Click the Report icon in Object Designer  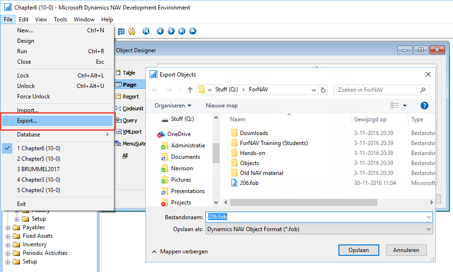pos(118,96)
